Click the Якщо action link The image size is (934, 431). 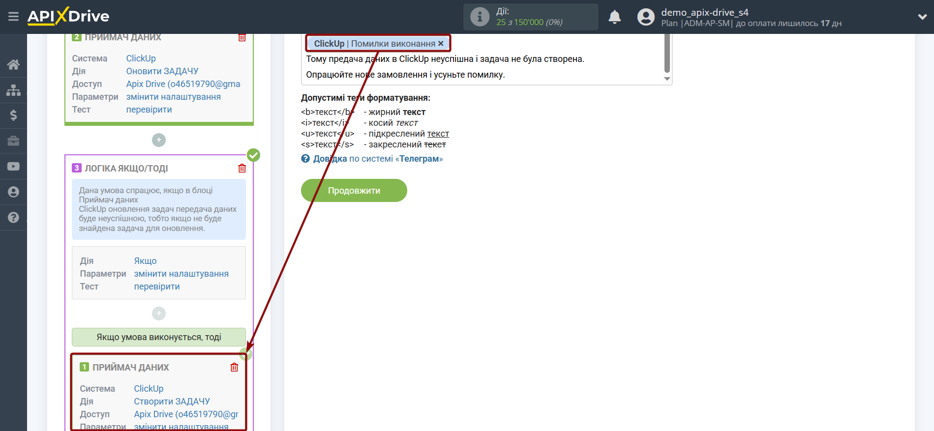[146, 261]
